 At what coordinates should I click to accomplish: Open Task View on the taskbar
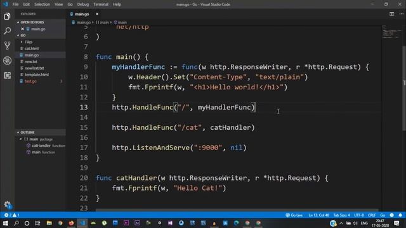pos(37,223)
